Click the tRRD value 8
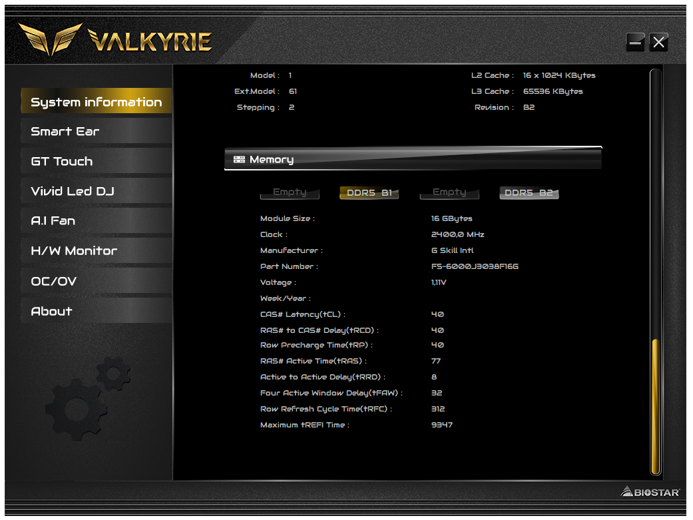This screenshot has height=520, width=693. click(x=434, y=377)
